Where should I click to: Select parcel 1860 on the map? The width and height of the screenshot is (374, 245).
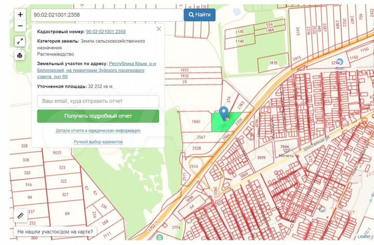[196, 121]
